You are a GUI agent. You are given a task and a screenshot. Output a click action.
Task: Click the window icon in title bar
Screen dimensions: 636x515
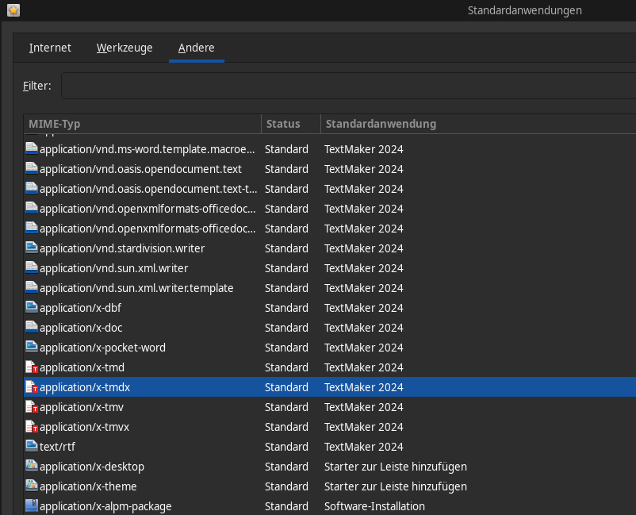(13, 10)
